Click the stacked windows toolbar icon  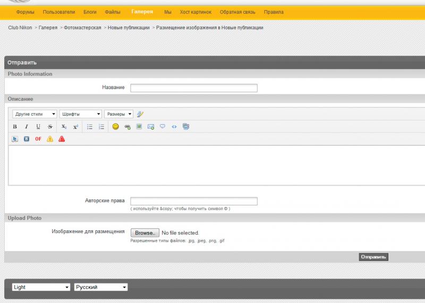tap(185, 126)
